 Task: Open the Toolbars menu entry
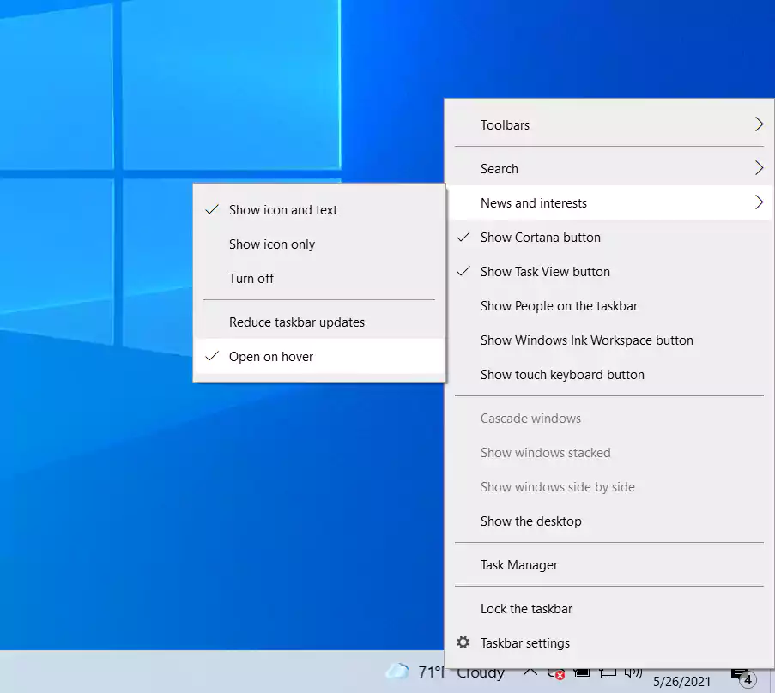point(609,124)
